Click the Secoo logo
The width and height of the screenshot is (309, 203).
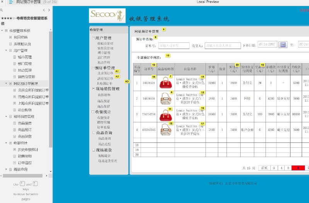pos(107,15)
